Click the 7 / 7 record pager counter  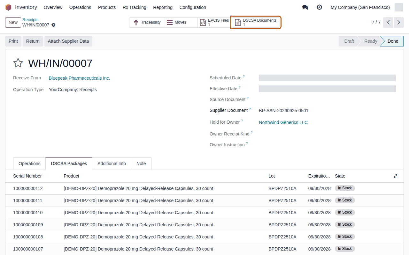coord(376,22)
